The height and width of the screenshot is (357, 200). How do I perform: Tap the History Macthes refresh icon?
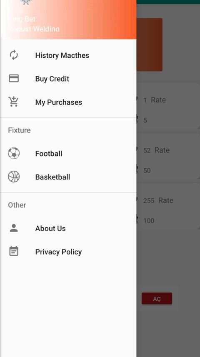pyautogui.click(x=14, y=55)
